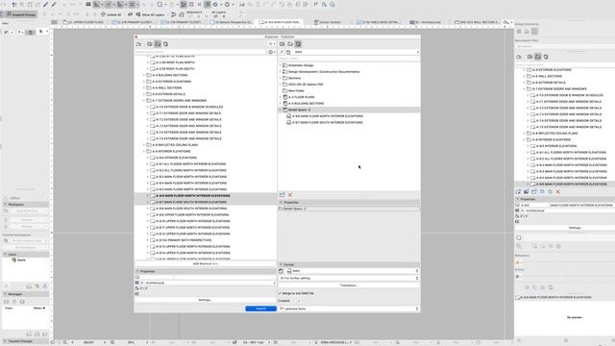The width and height of the screenshot is (615, 346).
Task: Click the red delete X in Navigator
Action: [557, 191]
